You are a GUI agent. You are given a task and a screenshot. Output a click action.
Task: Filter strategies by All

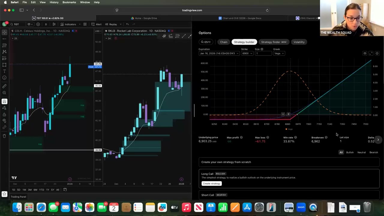(341, 152)
